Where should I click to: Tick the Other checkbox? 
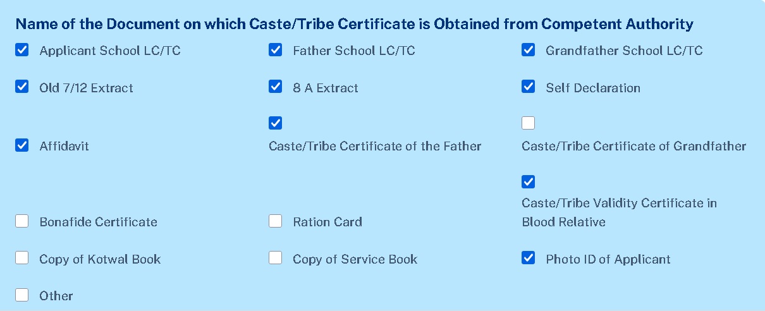22,295
